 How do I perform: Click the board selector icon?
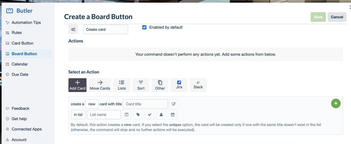pyautogui.click(x=127, y=114)
